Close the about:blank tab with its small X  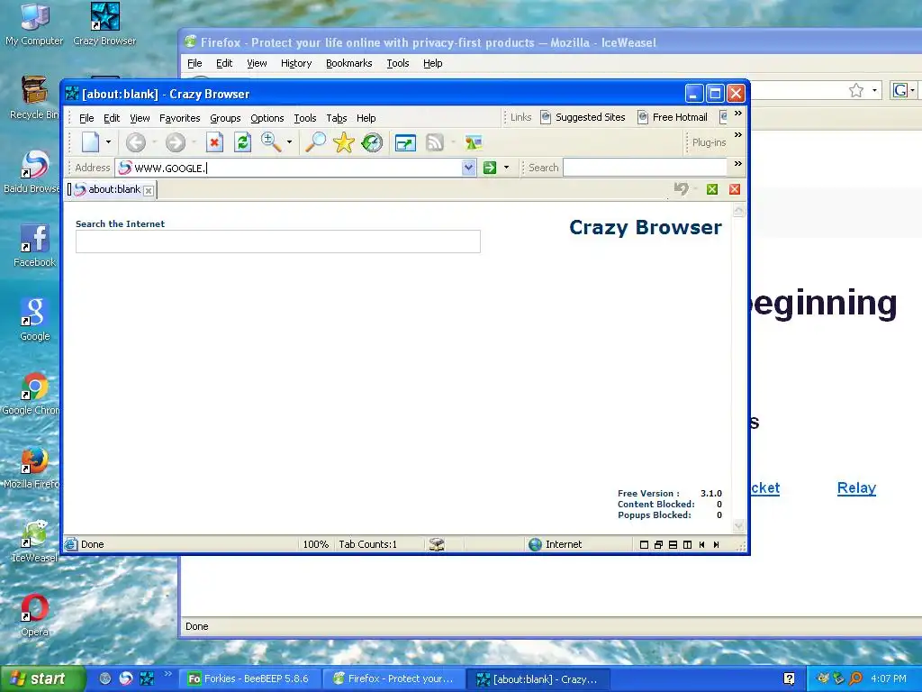click(149, 191)
